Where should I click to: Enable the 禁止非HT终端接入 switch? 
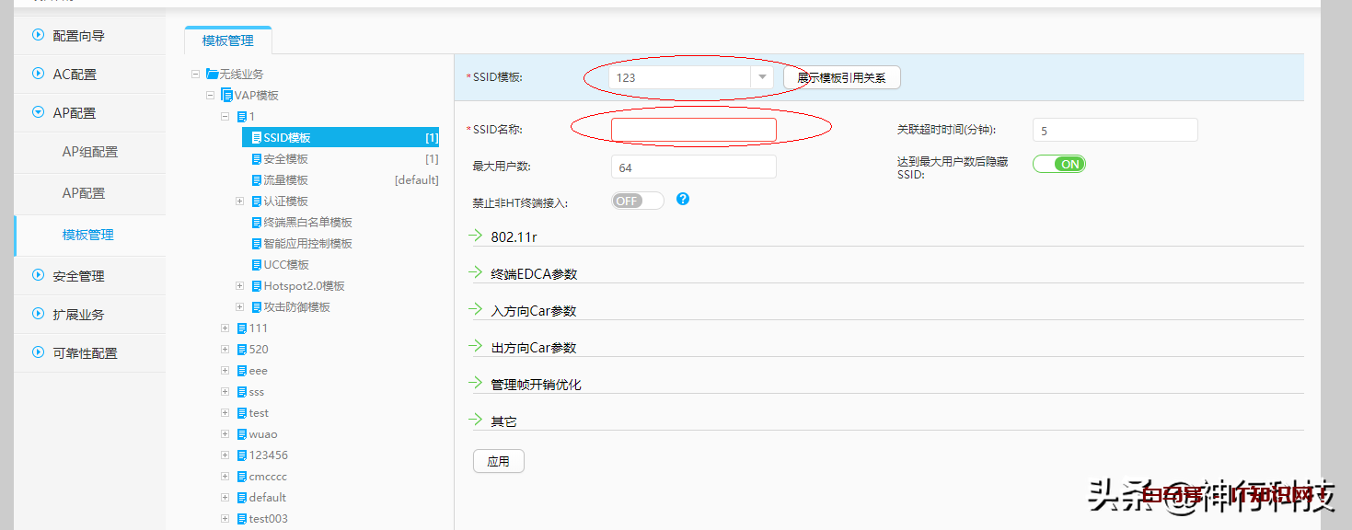[637, 201]
